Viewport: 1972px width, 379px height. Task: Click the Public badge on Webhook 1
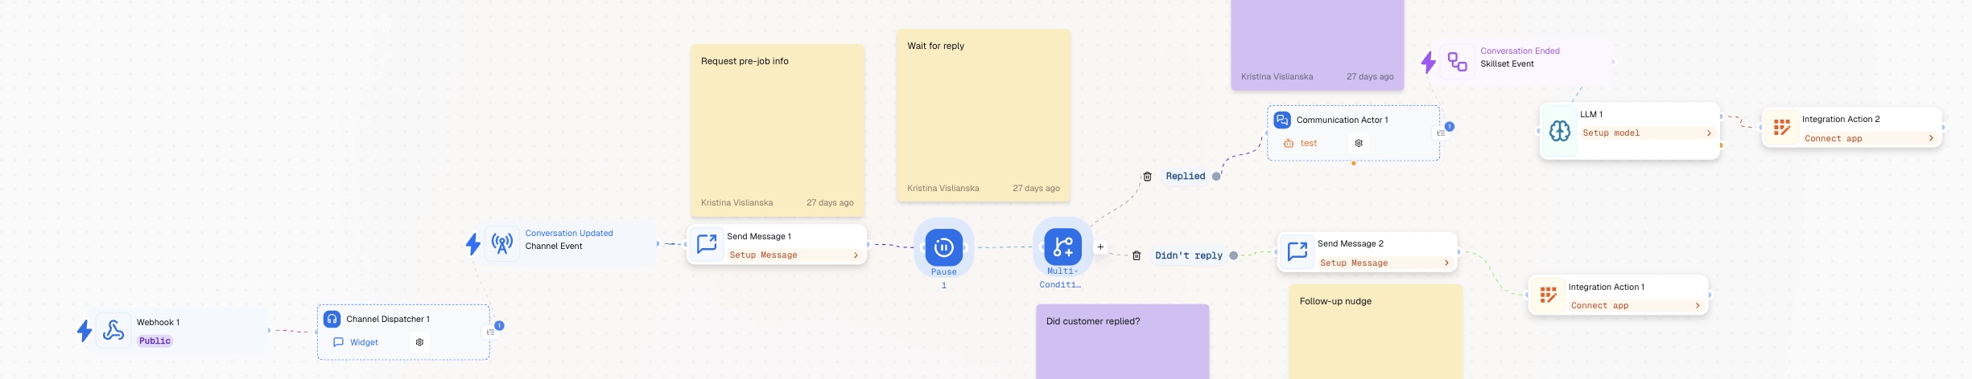pos(155,340)
